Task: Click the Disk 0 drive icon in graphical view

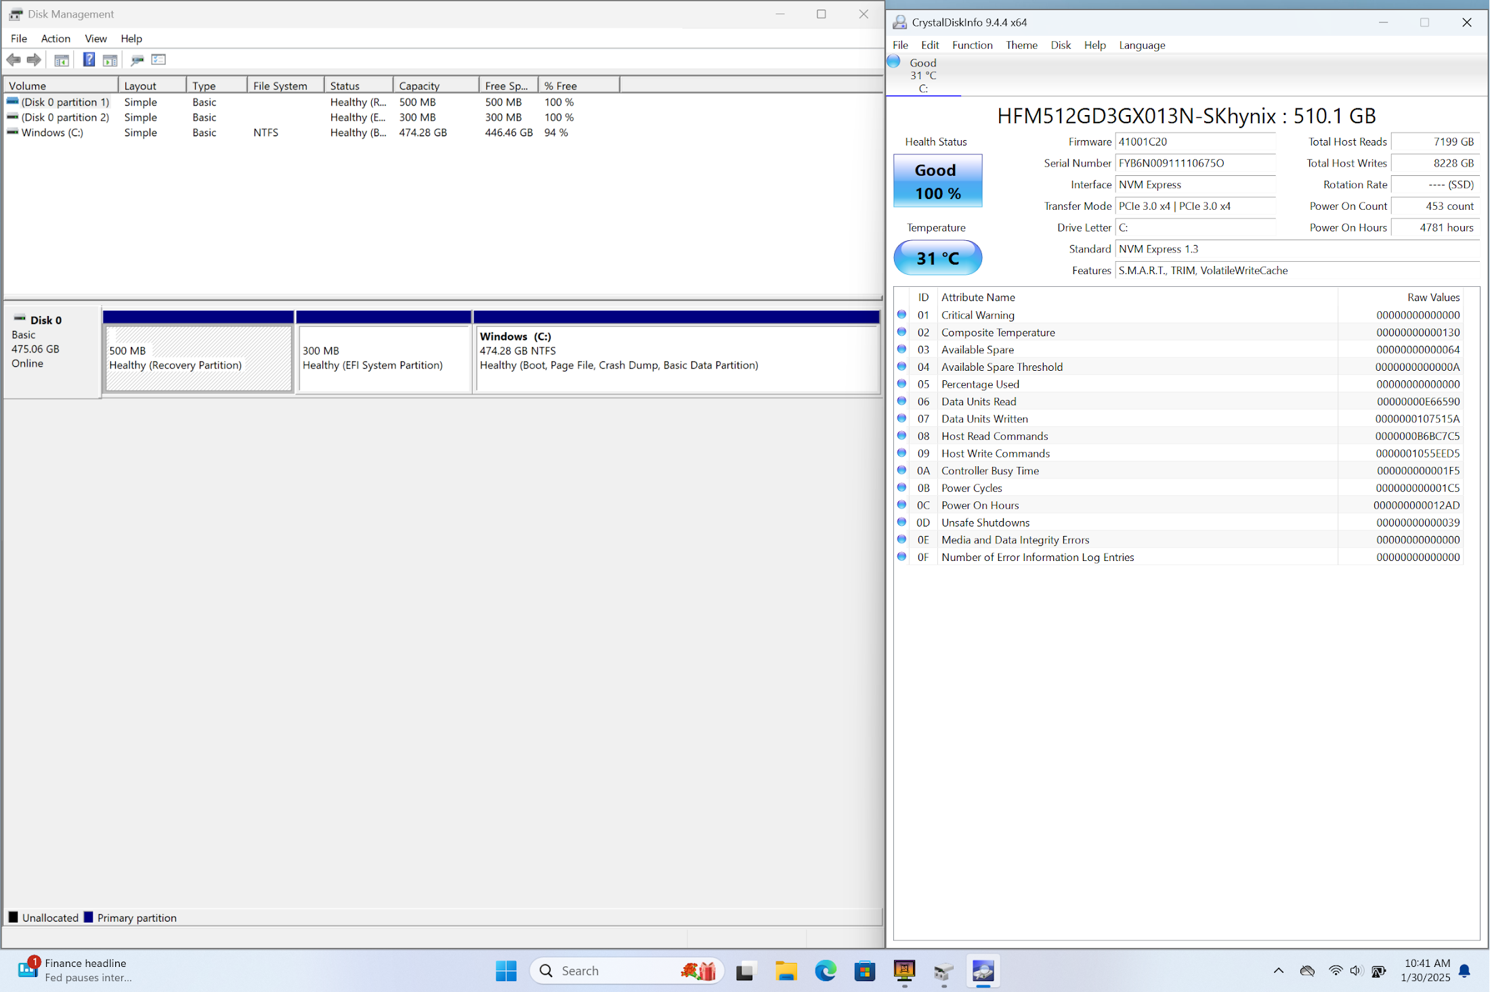Action: pos(20,319)
